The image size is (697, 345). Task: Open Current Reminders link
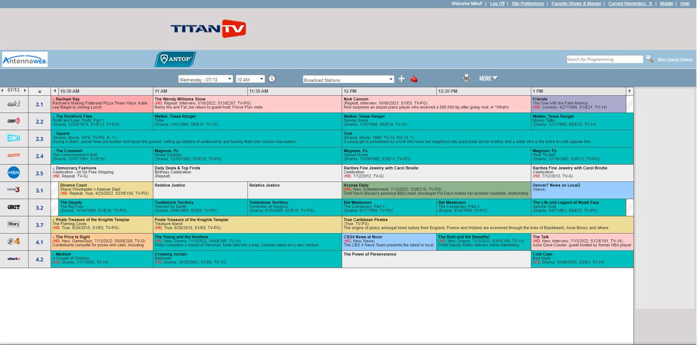631,3
